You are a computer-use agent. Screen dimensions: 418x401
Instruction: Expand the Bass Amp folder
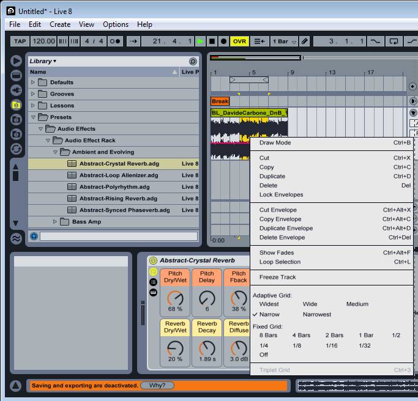[x=55, y=221]
